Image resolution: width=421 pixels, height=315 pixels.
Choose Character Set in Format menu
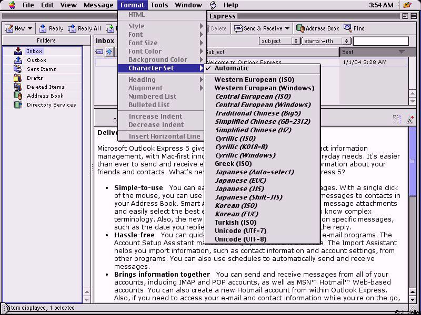pyautogui.click(x=162, y=68)
